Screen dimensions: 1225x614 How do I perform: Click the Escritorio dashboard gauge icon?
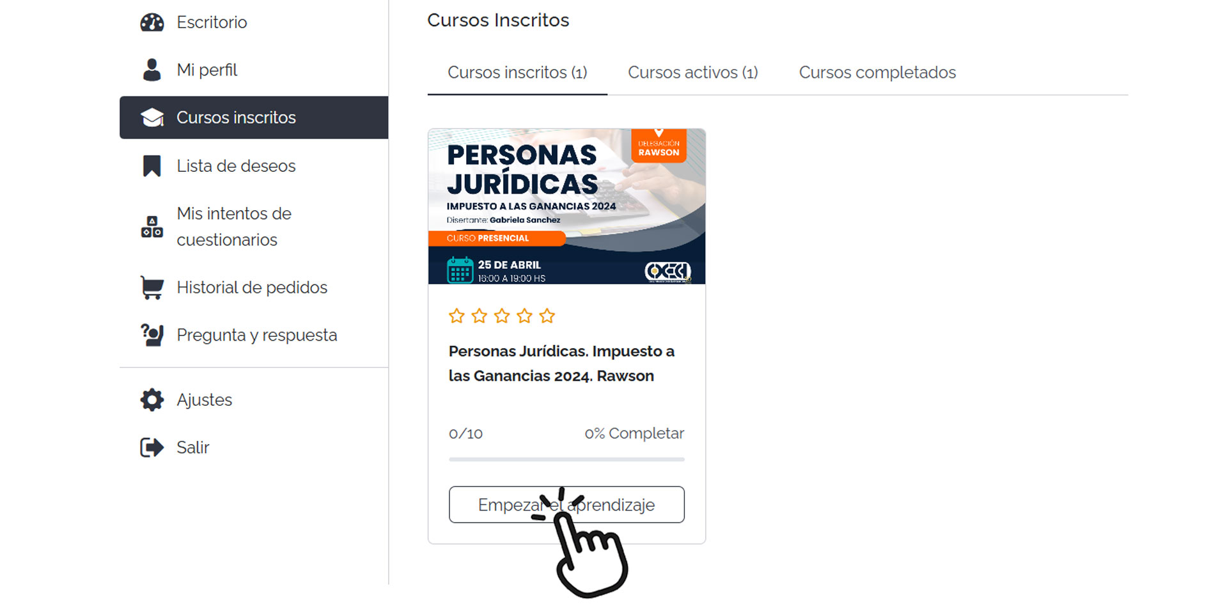click(152, 22)
